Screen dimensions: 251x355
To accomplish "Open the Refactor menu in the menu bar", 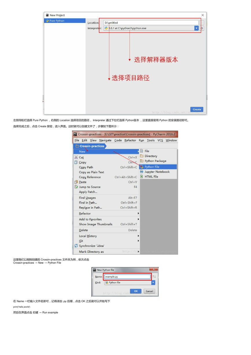I will [x=130, y=140].
